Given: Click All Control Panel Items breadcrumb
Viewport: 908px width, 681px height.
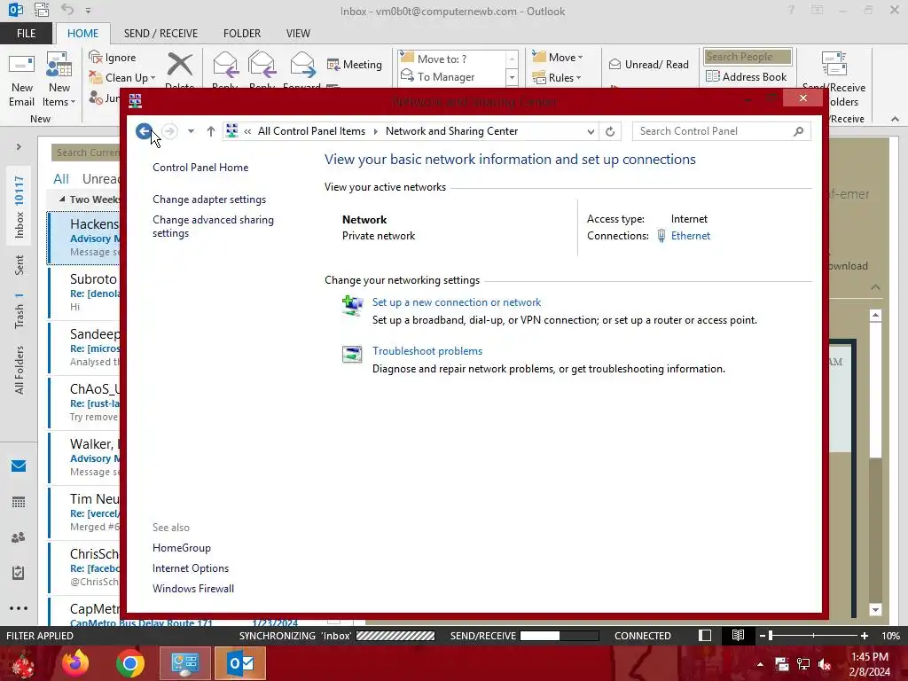Looking at the screenshot, I should click(x=311, y=131).
